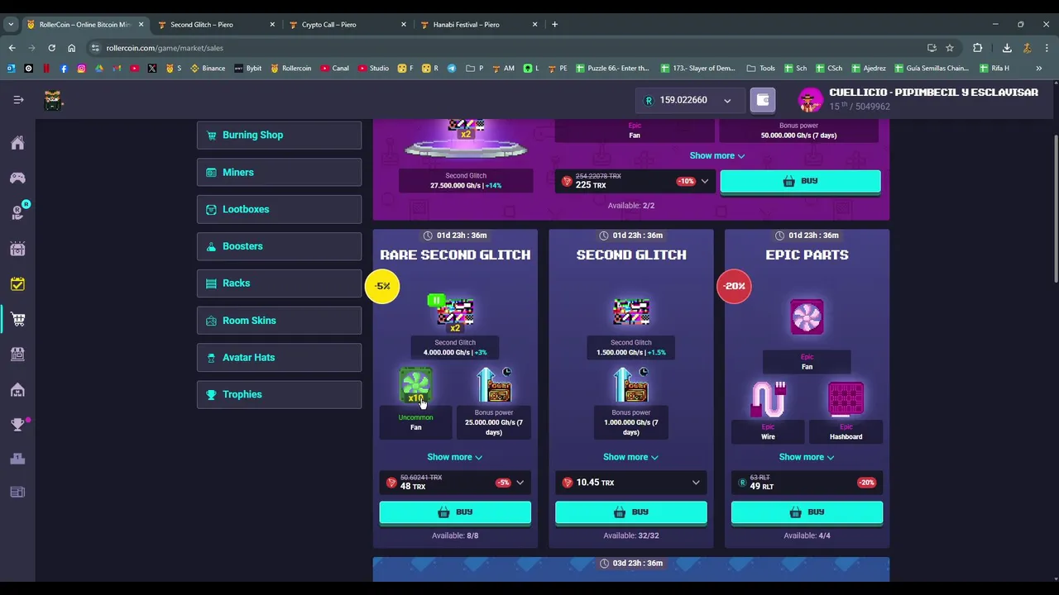Click the Epic Fan item icon
This screenshot has width=1059, height=595.
(807, 317)
